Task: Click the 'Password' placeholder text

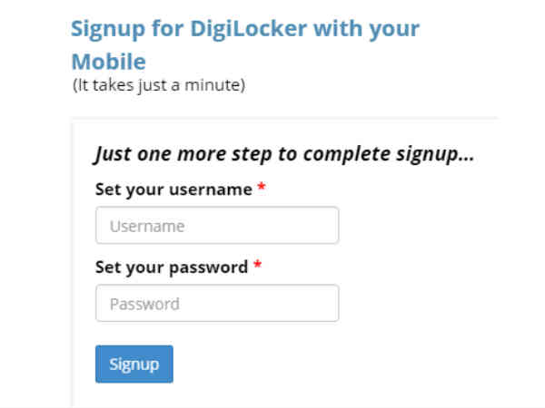Action: (x=144, y=305)
